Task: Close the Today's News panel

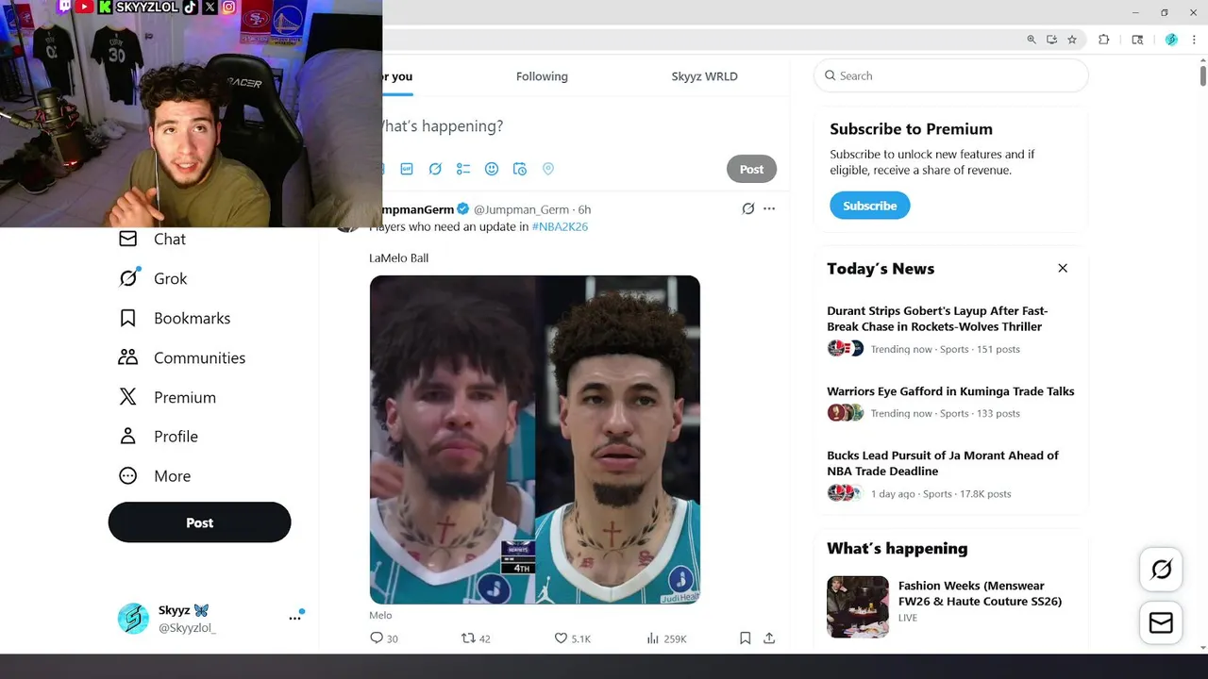Action: (x=1063, y=268)
